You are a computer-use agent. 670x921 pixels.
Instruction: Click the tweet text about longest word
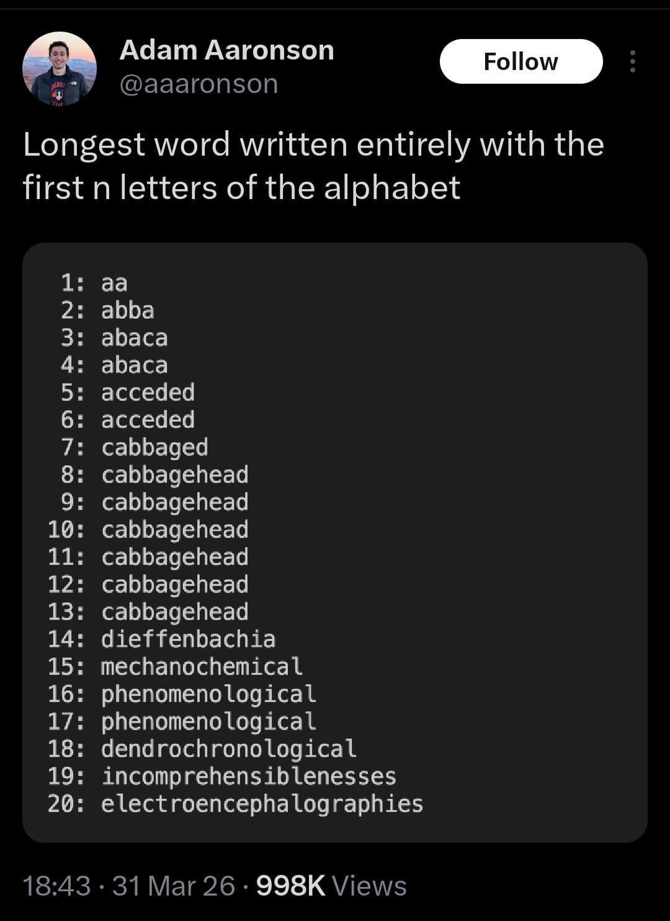point(313,166)
